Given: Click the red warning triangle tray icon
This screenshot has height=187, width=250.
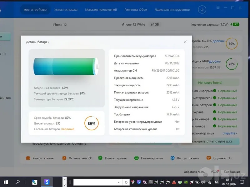Looking at the screenshot, I should [174, 182].
